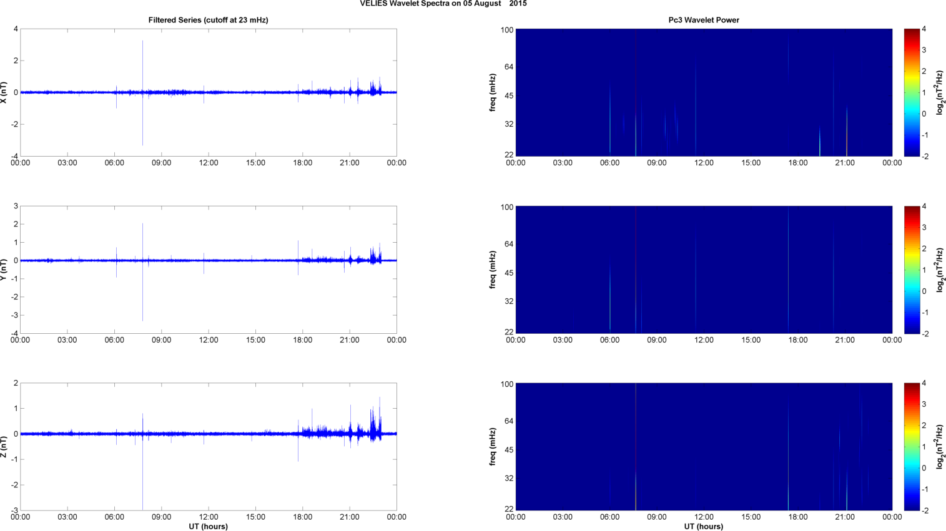Click freq (mHz) label of bottom wavelet plot

pyautogui.click(x=493, y=447)
